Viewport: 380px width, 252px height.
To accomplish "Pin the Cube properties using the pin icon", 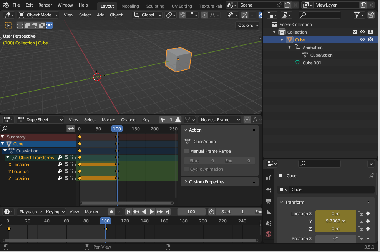I will click(371, 175).
